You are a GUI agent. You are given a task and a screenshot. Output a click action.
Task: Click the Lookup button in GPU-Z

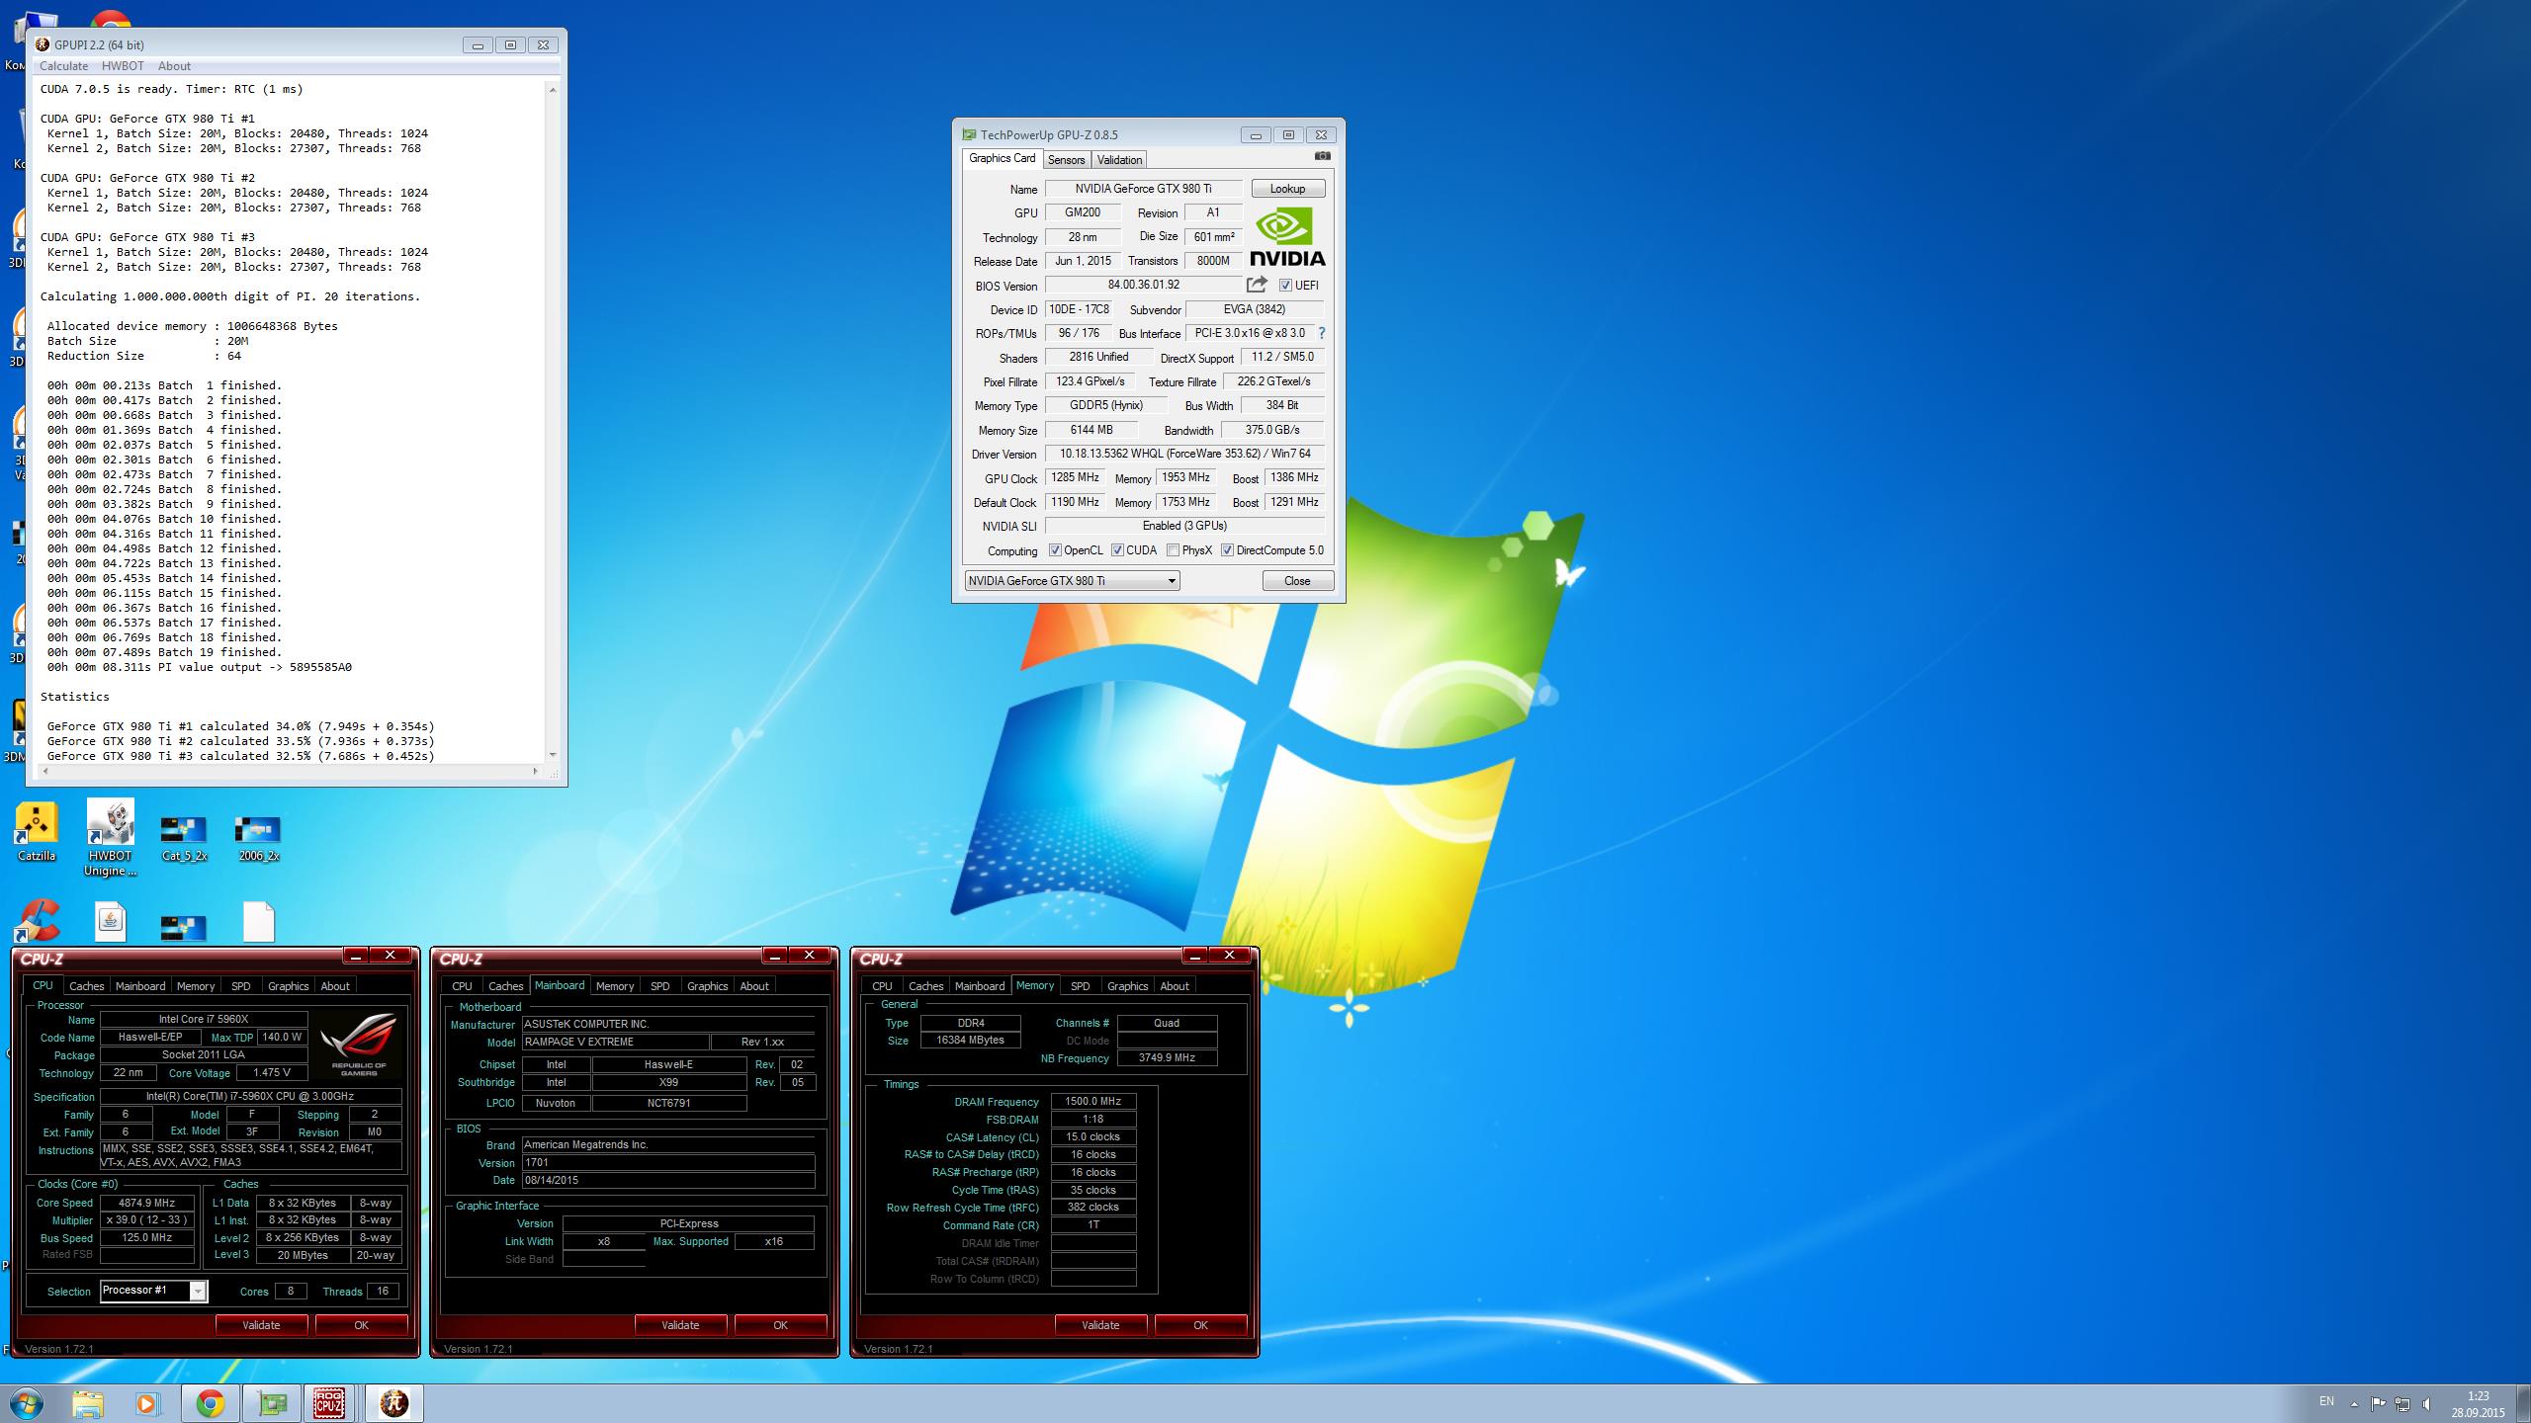(1287, 189)
